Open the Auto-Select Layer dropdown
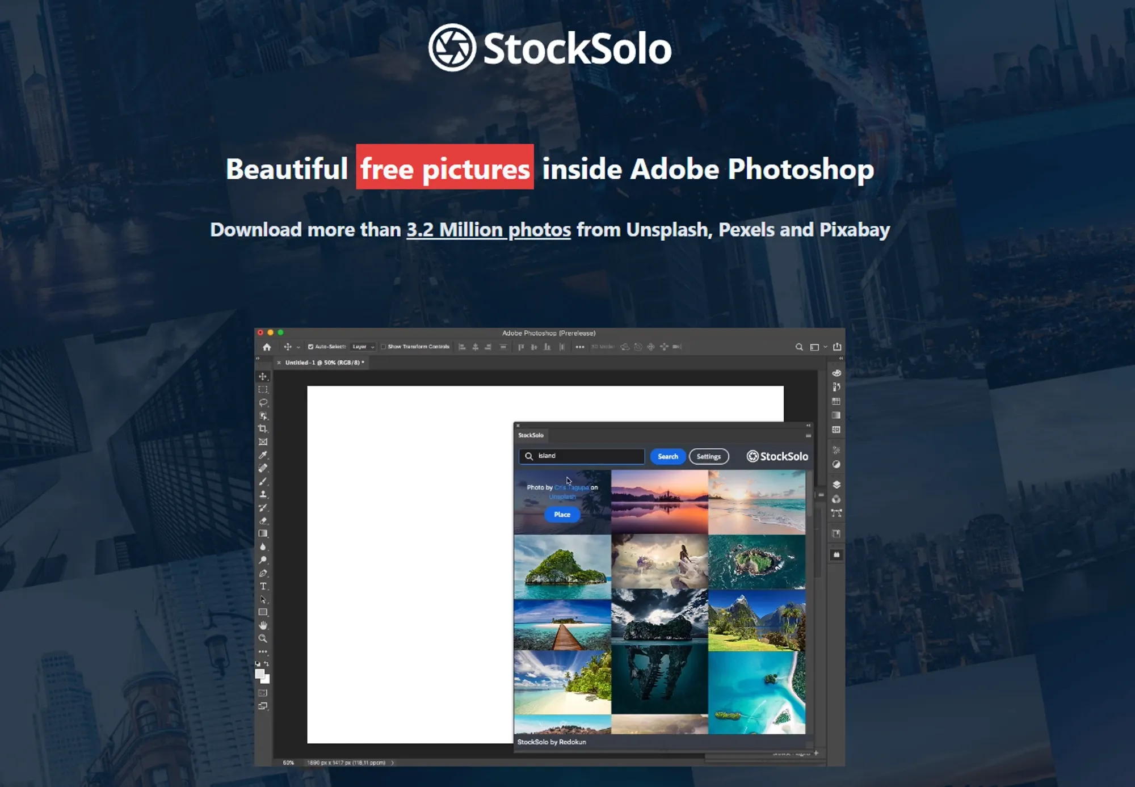The width and height of the screenshot is (1135, 787). [363, 347]
